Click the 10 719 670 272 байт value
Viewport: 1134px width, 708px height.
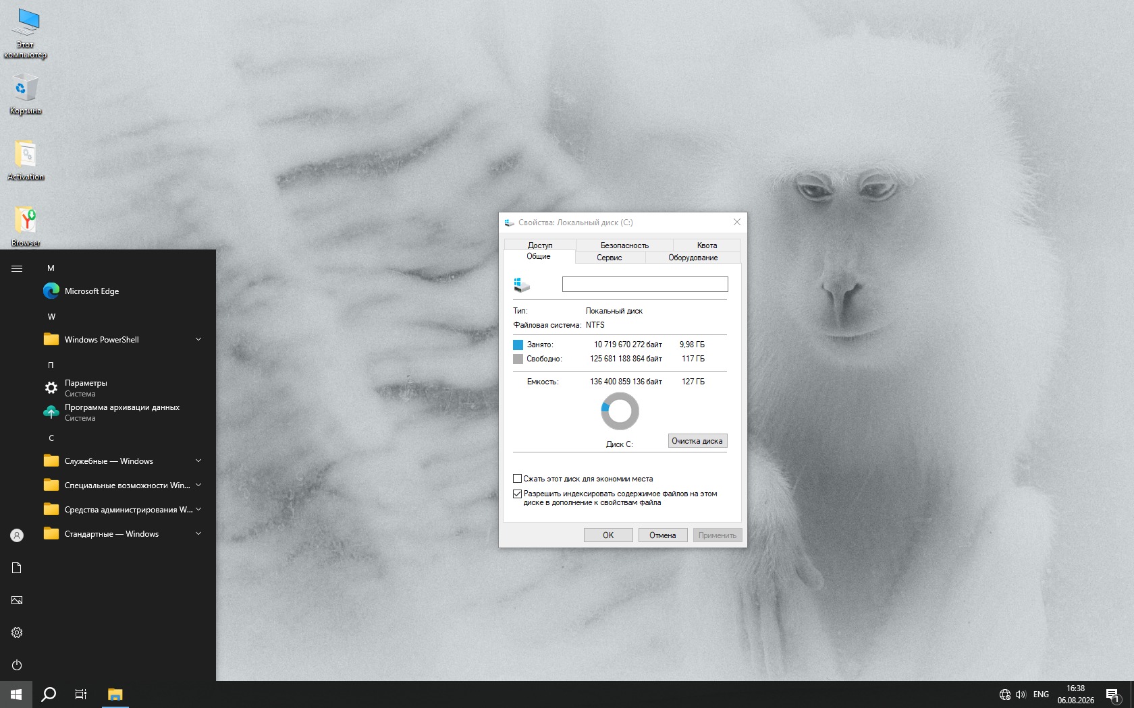click(x=628, y=345)
